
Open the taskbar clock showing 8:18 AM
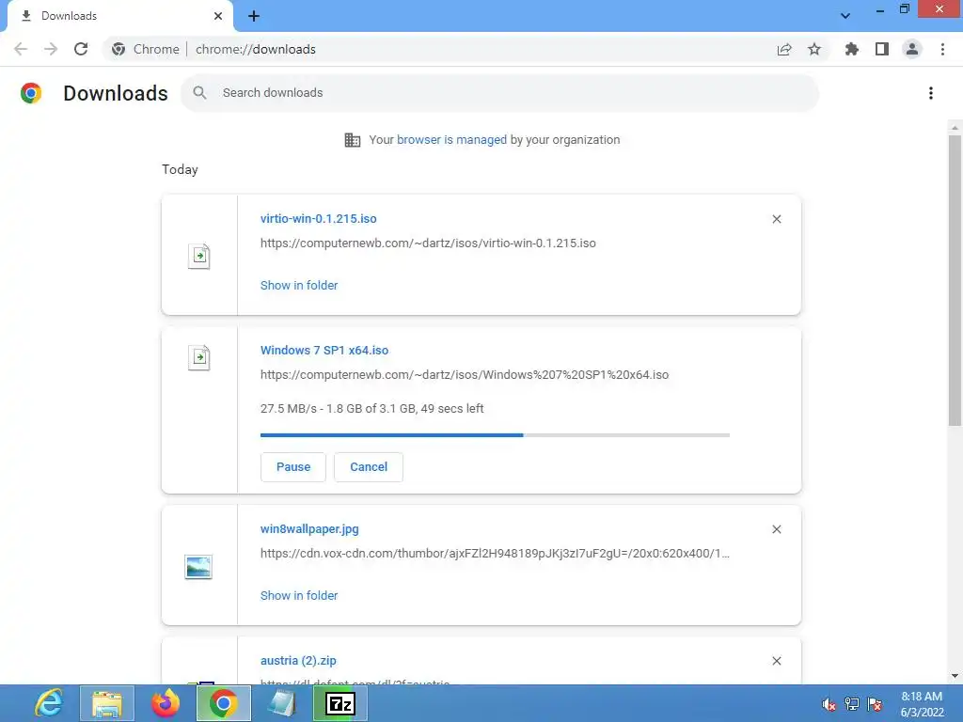922,704
